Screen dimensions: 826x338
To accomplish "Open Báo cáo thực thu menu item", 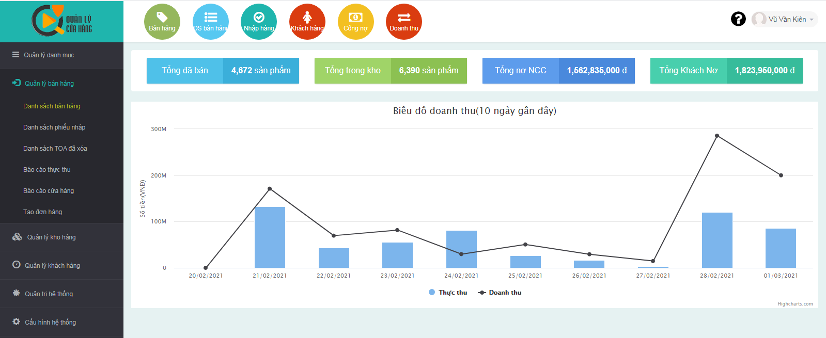I will point(47,170).
